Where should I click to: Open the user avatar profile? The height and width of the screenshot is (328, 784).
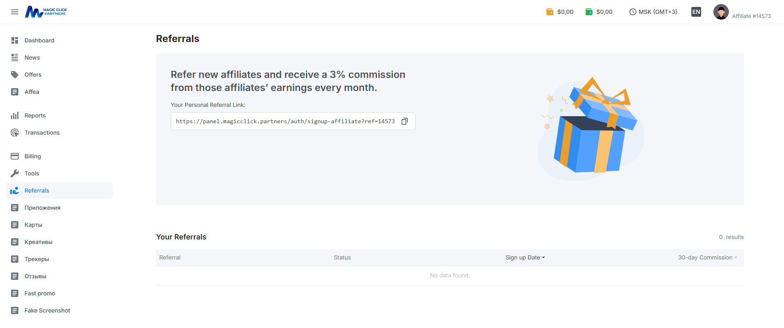pos(721,12)
